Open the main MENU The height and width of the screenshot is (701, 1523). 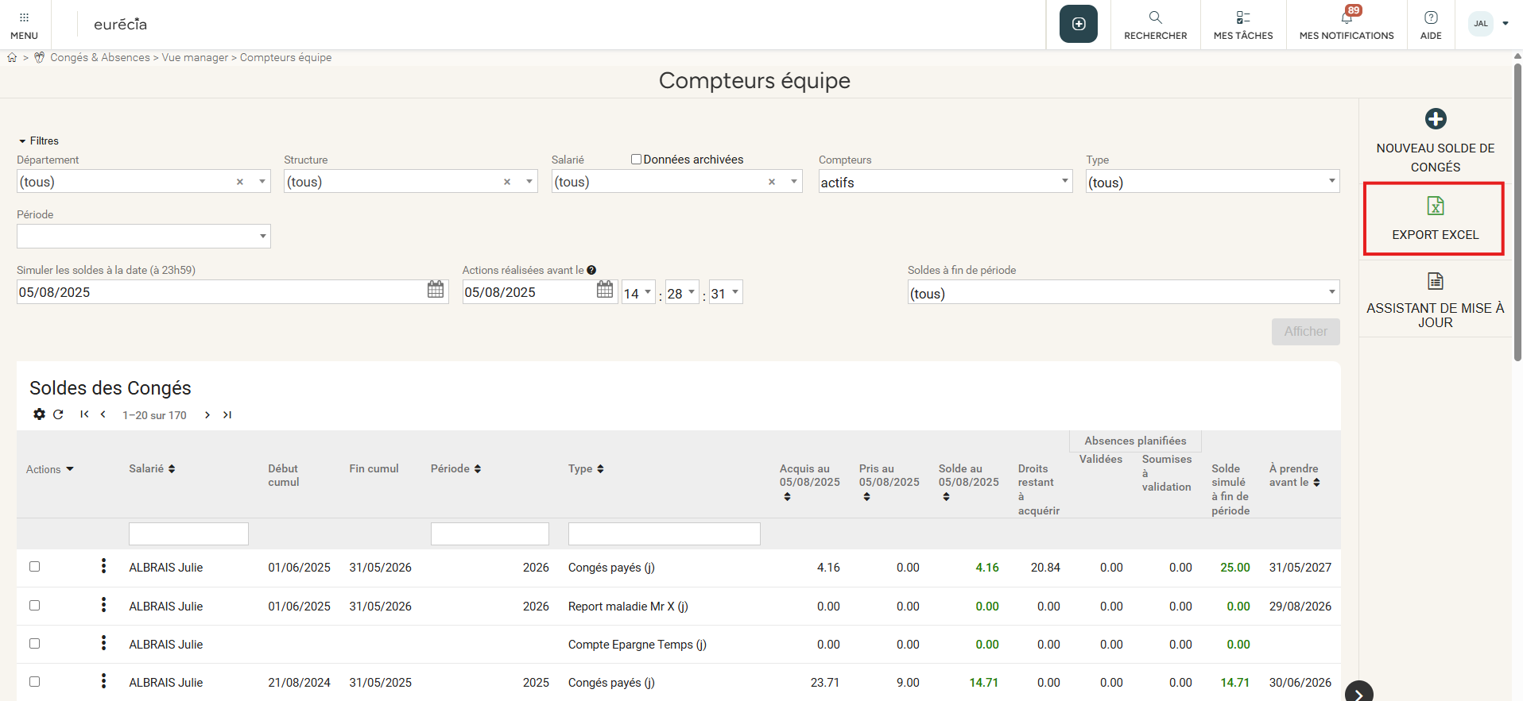[24, 25]
